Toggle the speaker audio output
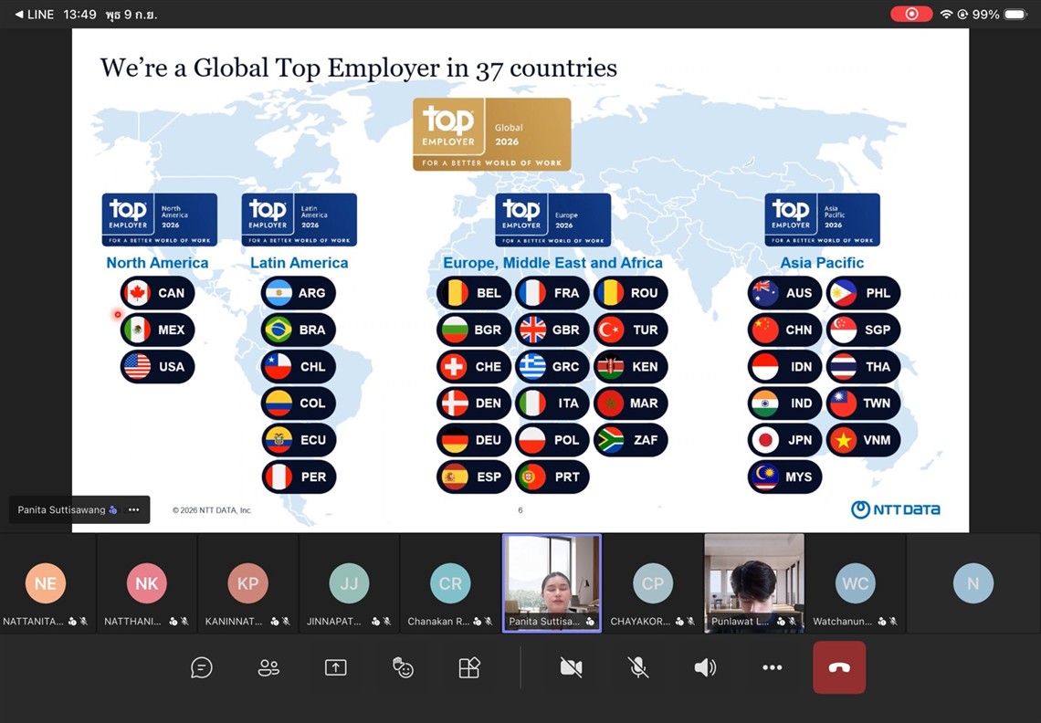 [x=705, y=667]
